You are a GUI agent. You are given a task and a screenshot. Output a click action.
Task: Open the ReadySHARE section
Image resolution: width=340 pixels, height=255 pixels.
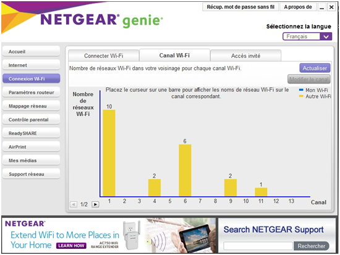pos(32,133)
